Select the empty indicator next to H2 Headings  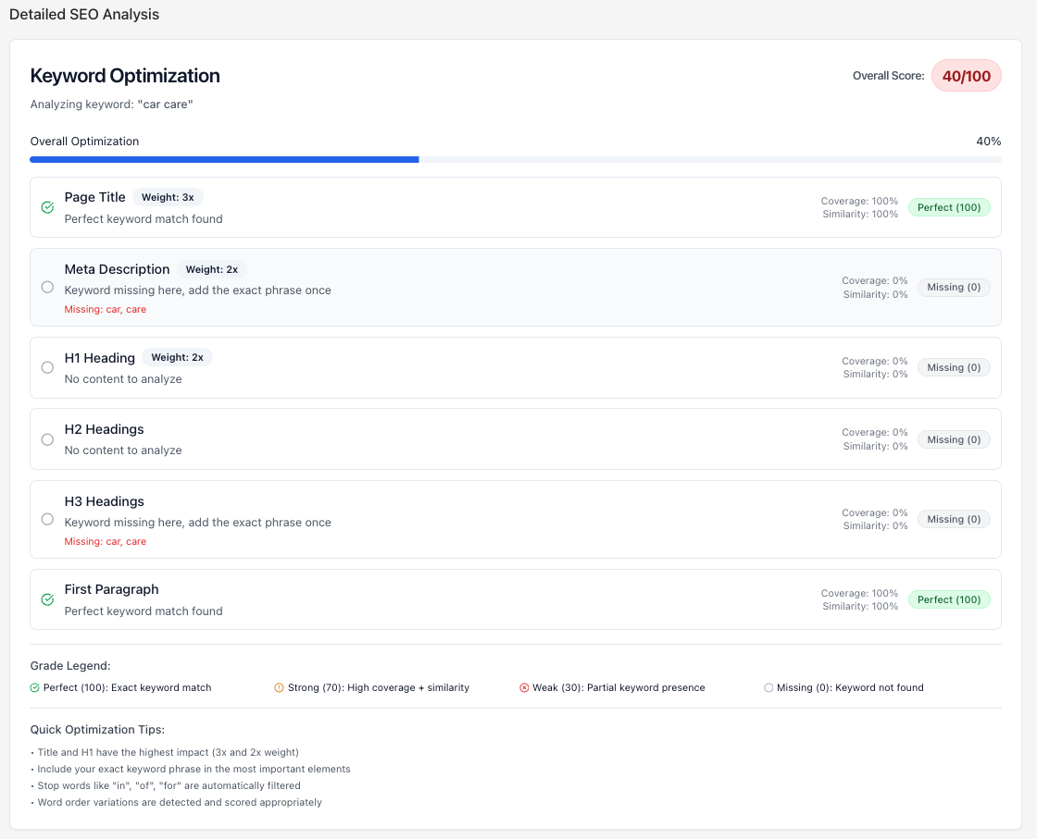tap(47, 439)
